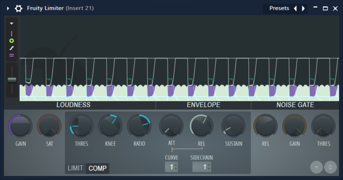Expand the plugin menu arrow beside the gear
This screenshot has width=343, height=180.
8,8
